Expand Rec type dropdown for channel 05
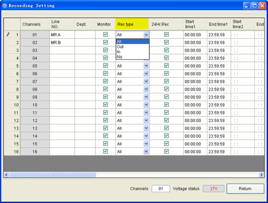Viewport: 268px width, 203px height. (146, 66)
